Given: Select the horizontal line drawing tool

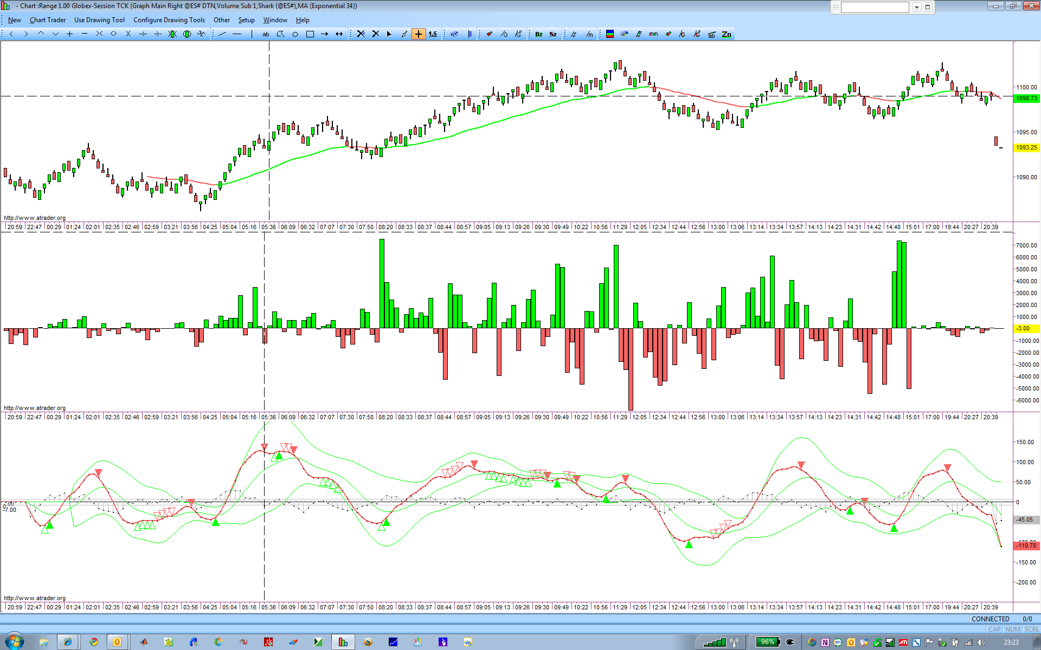Looking at the screenshot, I should tap(237, 34).
